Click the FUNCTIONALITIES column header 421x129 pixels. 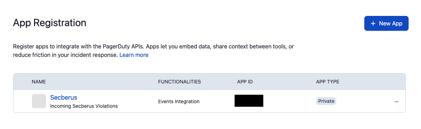click(x=179, y=82)
